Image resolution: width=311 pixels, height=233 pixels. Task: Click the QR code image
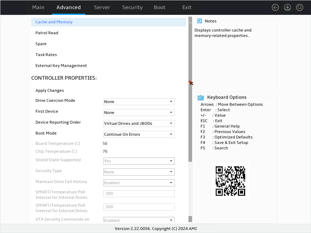coord(231,181)
